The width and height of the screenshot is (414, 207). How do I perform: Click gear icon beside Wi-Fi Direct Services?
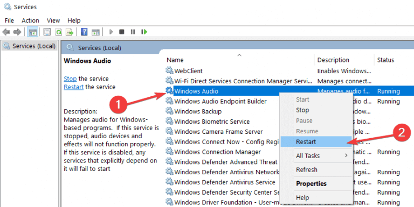[169, 81]
